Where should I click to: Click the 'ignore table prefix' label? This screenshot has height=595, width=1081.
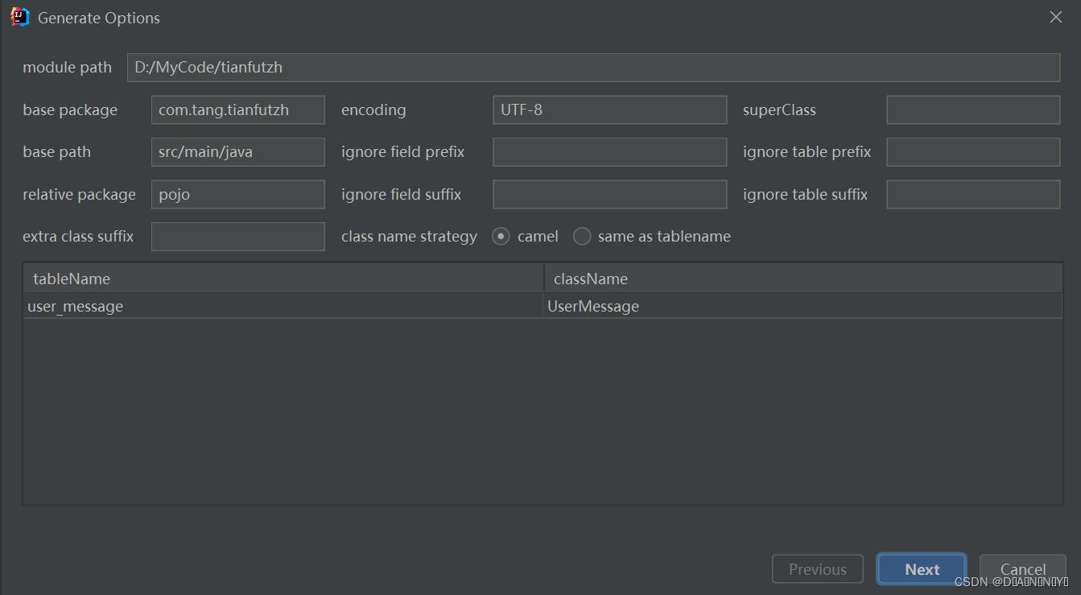coord(807,152)
